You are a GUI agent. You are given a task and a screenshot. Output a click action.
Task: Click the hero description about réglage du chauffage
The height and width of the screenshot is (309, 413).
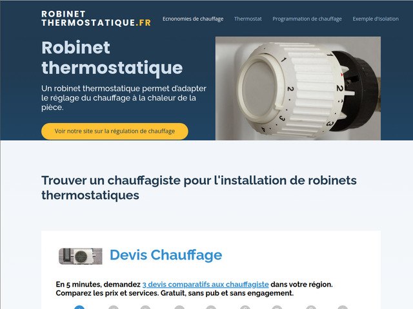[124, 98]
